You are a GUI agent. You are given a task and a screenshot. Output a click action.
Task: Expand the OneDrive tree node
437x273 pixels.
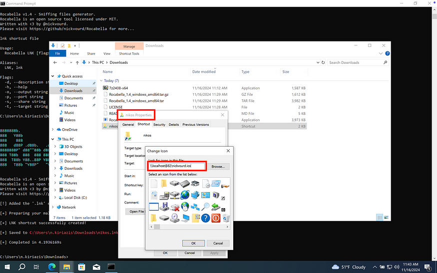52,130
